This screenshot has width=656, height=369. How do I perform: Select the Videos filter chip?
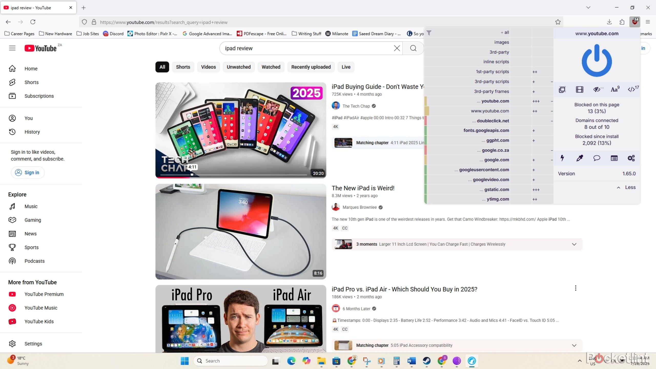[x=208, y=67]
